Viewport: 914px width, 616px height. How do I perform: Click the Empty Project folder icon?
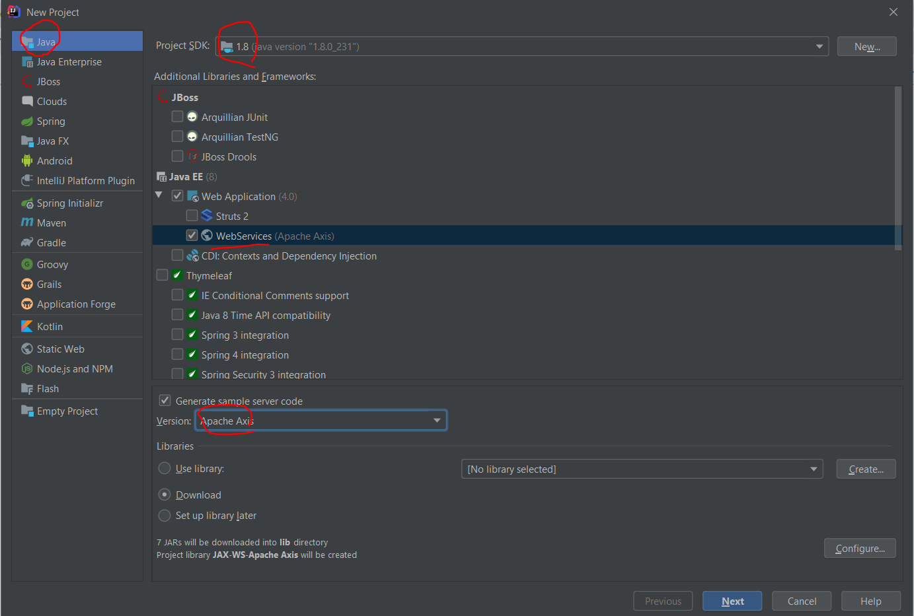[x=27, y=411]
